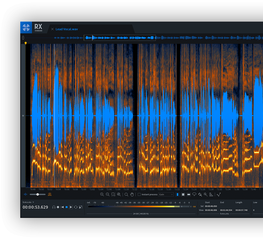
Task: Close the Lead Vocal.wav tab
Action: point(52,29)
